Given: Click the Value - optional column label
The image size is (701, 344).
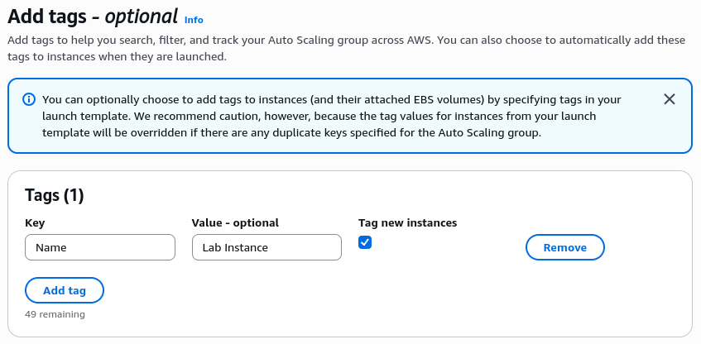Looking at the screenshot, I should click(x=235, y=222).
